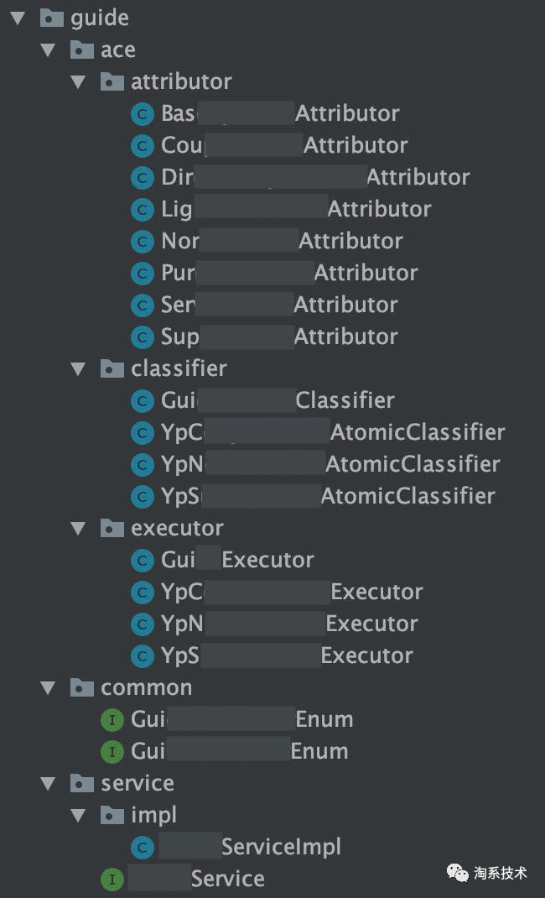Collapse the guide folder arrow

pos(18,18)
